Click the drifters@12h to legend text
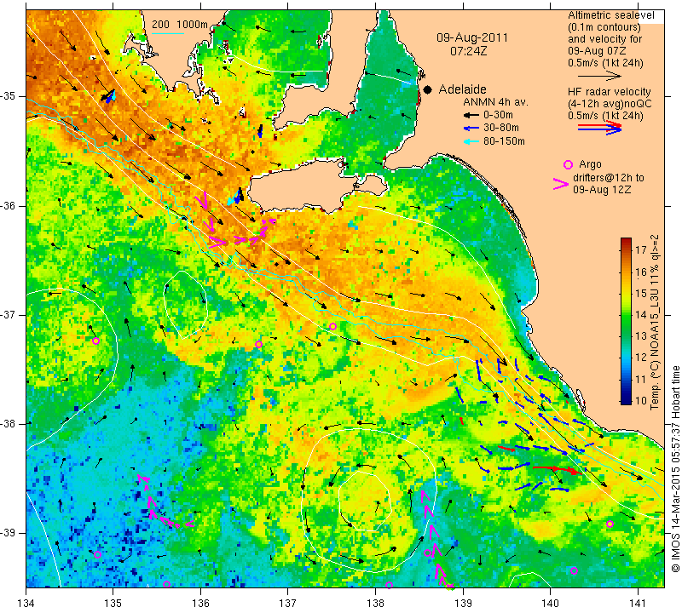682x613 pixels. point(608,178)
